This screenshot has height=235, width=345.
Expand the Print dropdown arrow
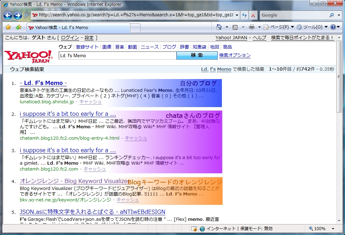[x=259, y=27]
